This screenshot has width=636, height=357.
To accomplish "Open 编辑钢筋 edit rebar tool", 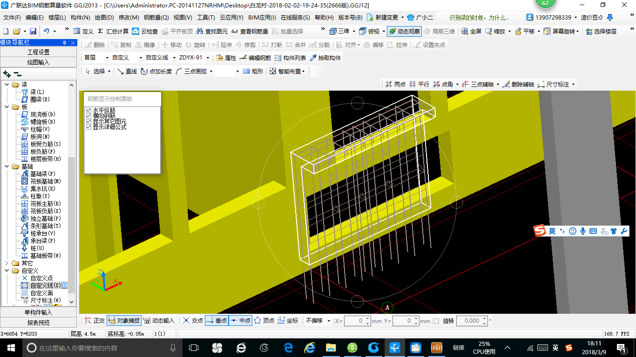I will [x=255, y=58].
